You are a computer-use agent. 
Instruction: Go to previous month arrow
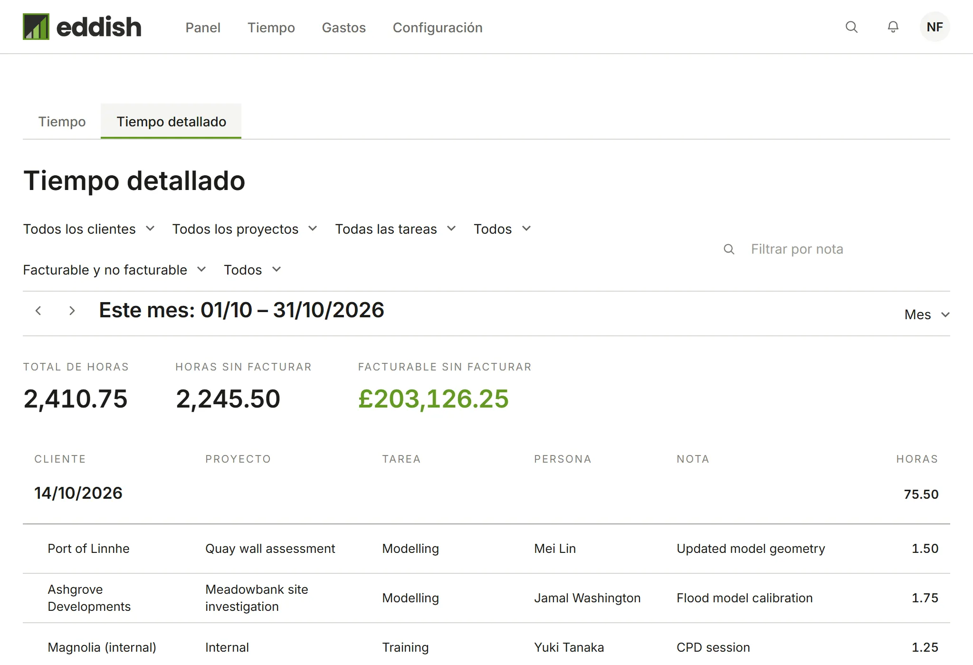[x=38, y=311]
